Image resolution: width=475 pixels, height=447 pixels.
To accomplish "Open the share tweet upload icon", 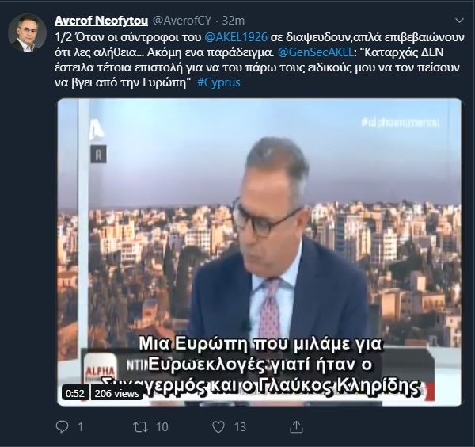I will pyautogui.click(x=296, y=426).
